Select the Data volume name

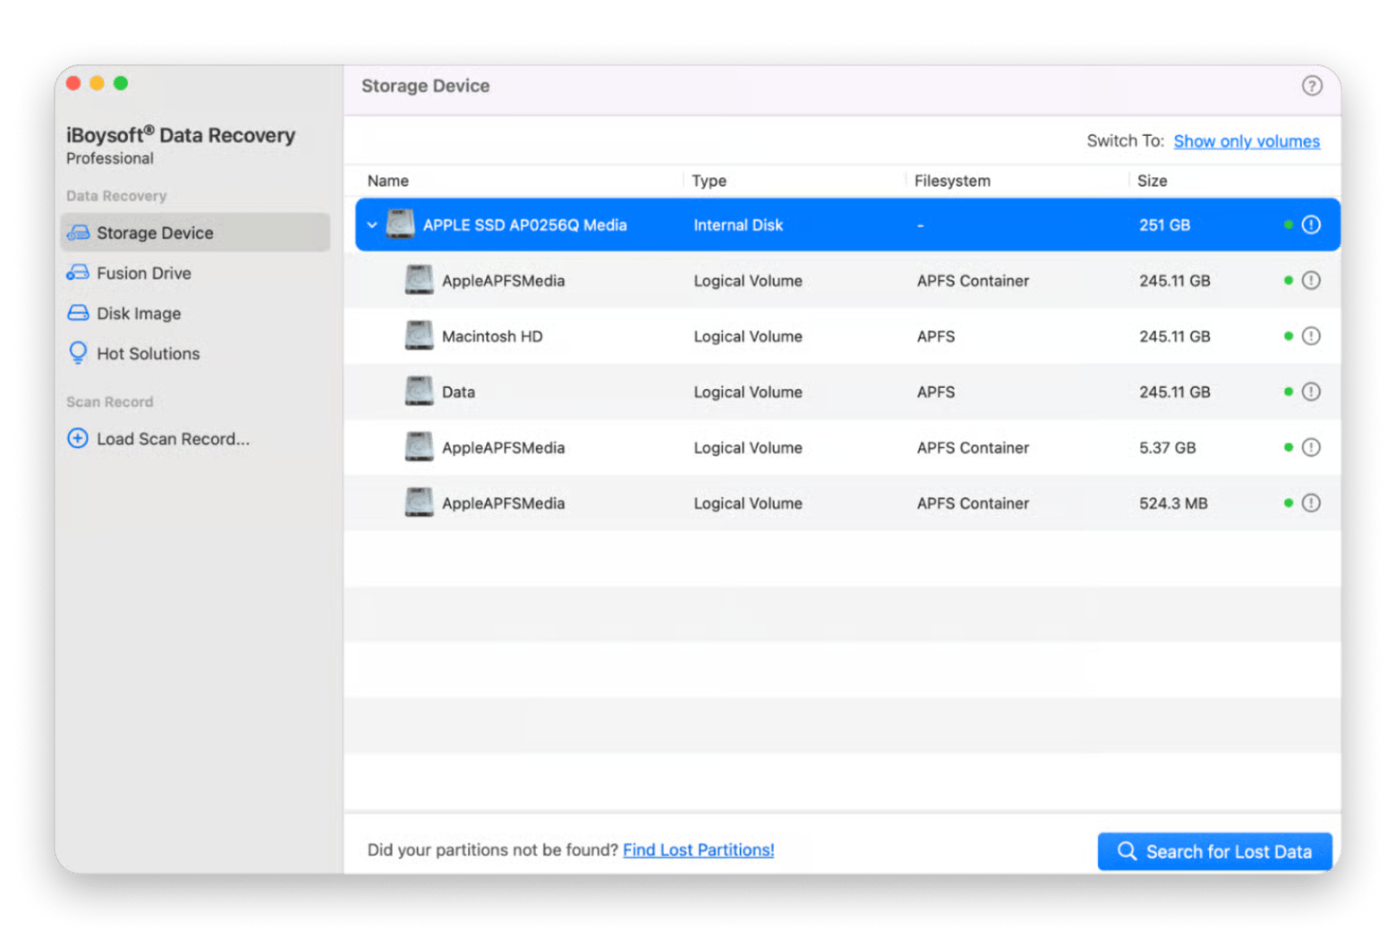tap(458, 392)
